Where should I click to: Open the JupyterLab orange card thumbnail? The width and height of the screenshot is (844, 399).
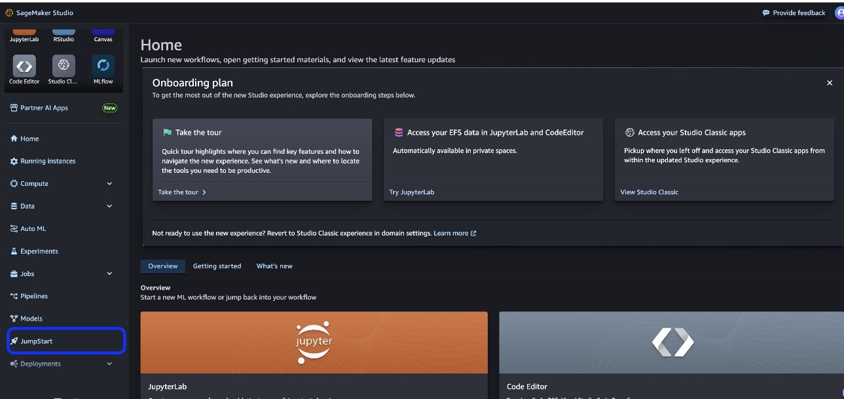[x=314, y=342]
